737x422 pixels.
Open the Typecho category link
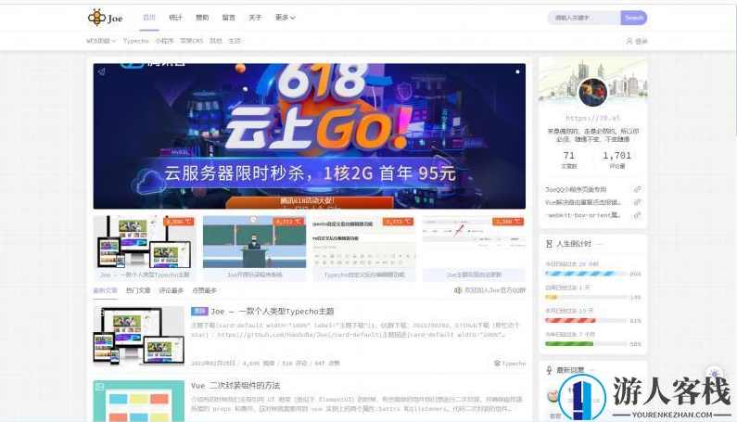pyautogui.click(x=136, y=41)
